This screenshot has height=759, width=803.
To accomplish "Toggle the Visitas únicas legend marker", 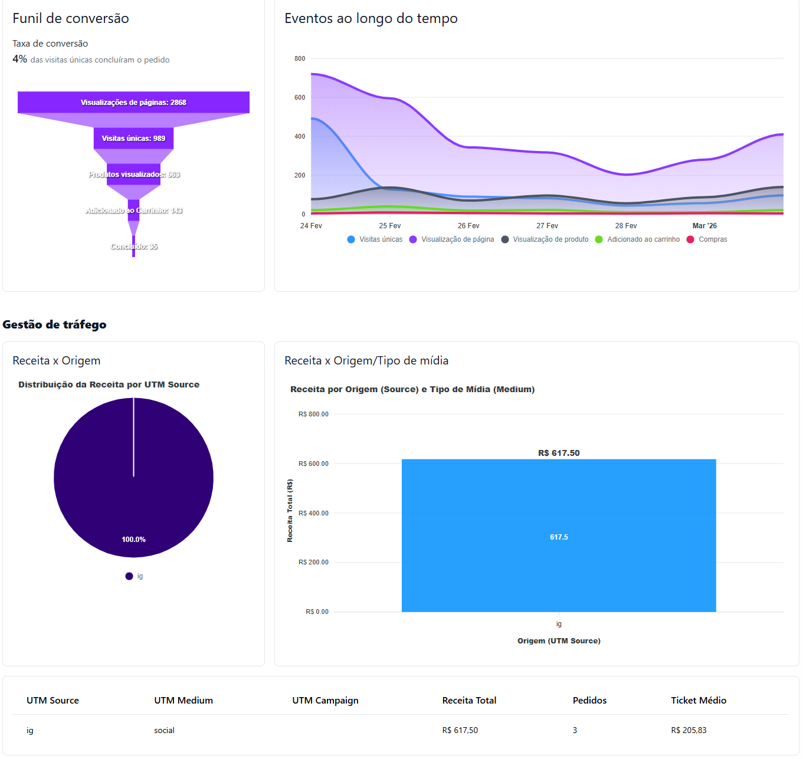I will 351,239.
